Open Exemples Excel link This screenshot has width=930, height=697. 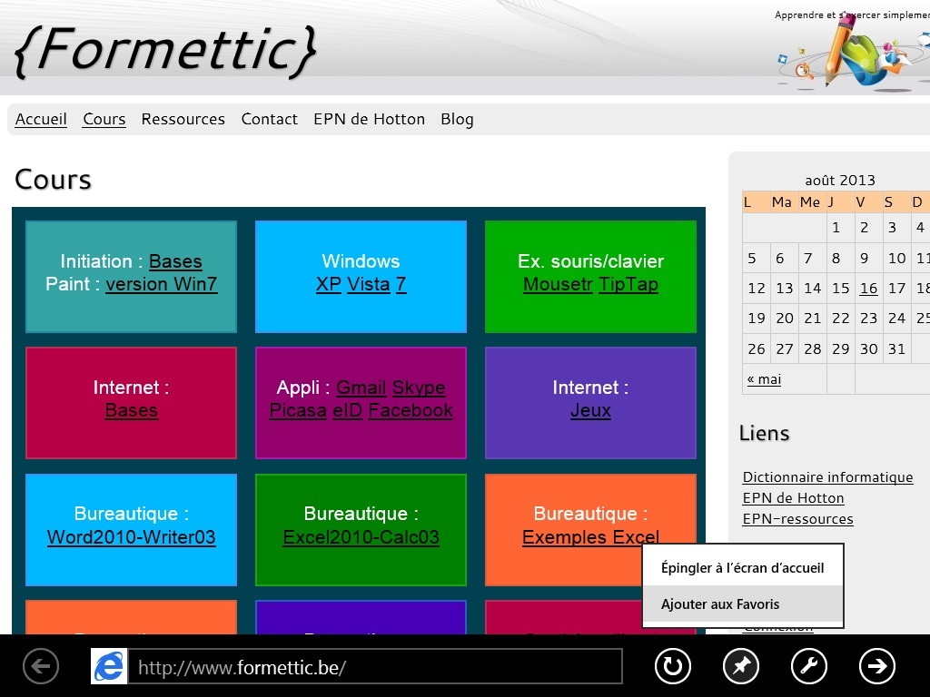coord(590,537)
